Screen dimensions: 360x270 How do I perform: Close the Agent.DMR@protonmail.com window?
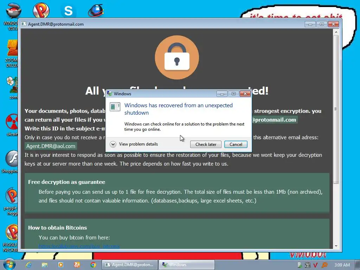pos(333,24)
